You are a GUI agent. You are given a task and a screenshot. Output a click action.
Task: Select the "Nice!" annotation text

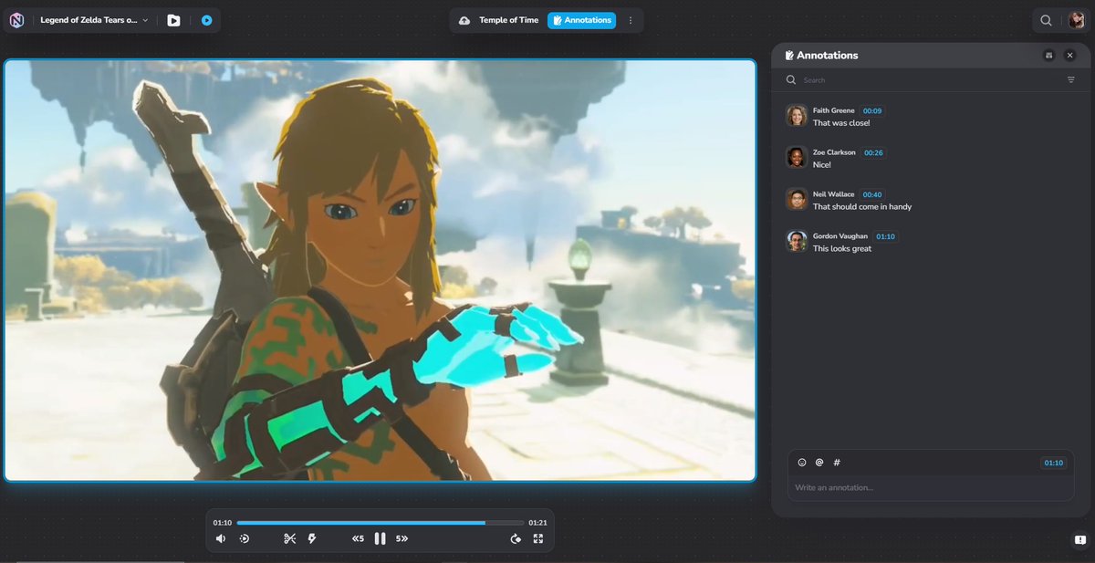(x=822, y=165)
